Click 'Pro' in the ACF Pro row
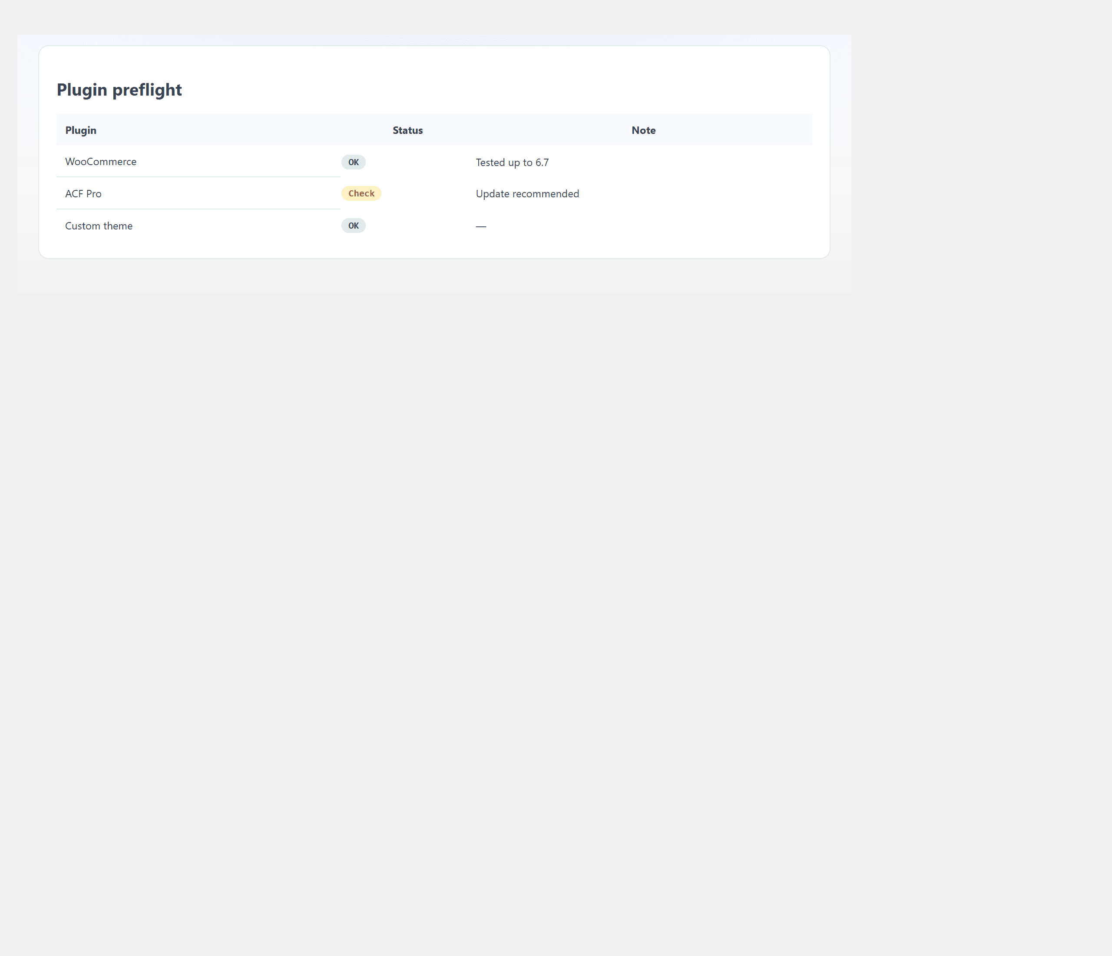 [x=93, y=194]
